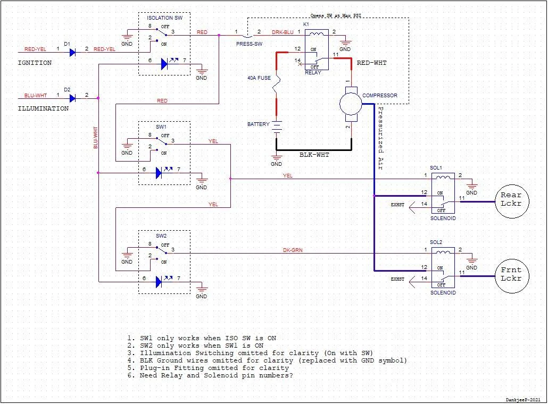
Task: Click ground symbol under BLK-WHT battery wire
Action: pos(276,157)
